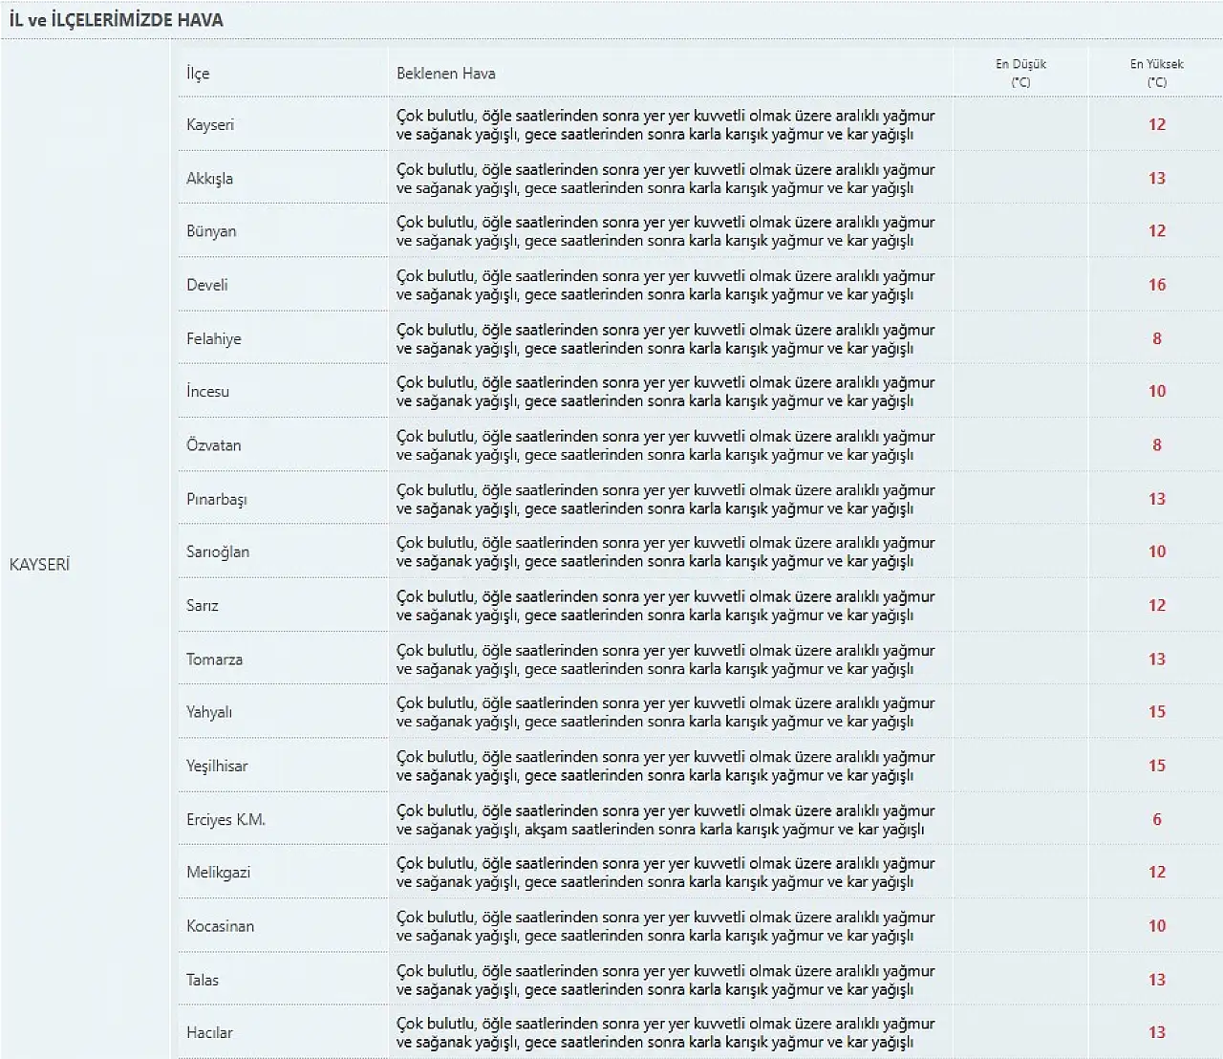Click Kayseri's high temperature value 12

(x=1157, y=124)
